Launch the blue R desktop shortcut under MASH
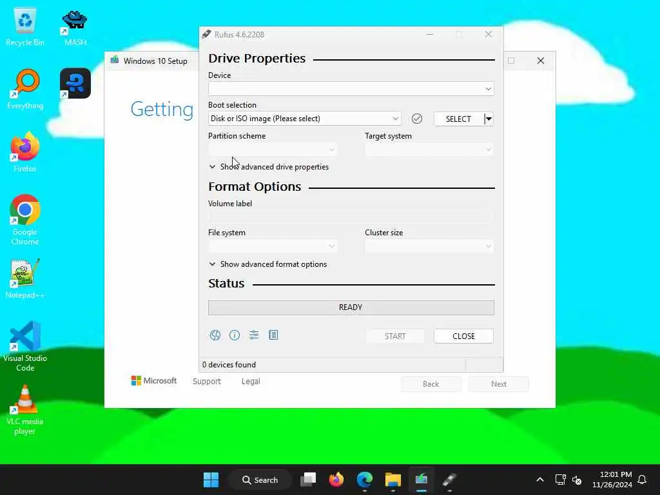Image resolution: width=660 pixels, height=495 pixels. [75, 83]
